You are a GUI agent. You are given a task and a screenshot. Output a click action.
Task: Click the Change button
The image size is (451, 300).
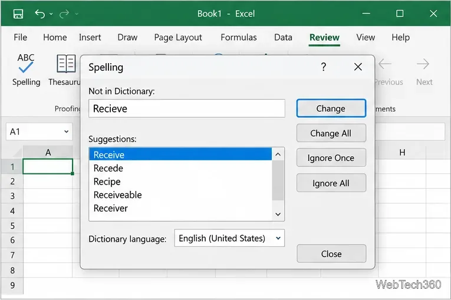(x=331, y=108)
